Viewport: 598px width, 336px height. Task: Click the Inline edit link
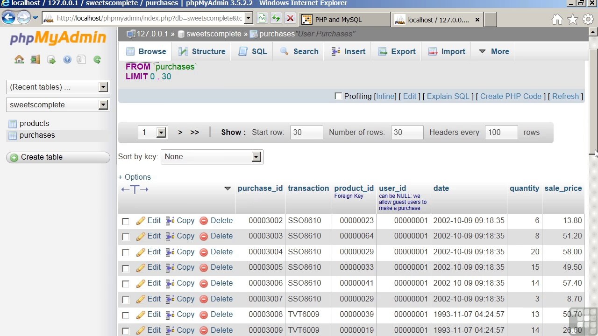[x=385, y=96]
